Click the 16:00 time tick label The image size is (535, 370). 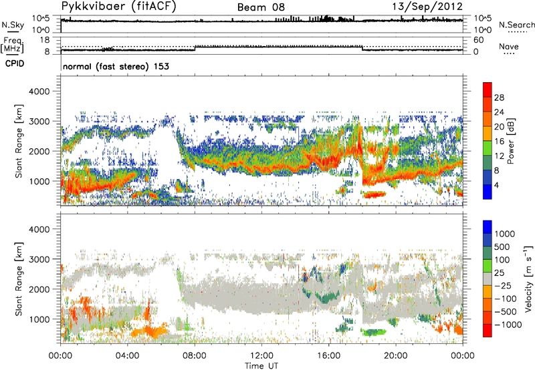pos(328,356)
